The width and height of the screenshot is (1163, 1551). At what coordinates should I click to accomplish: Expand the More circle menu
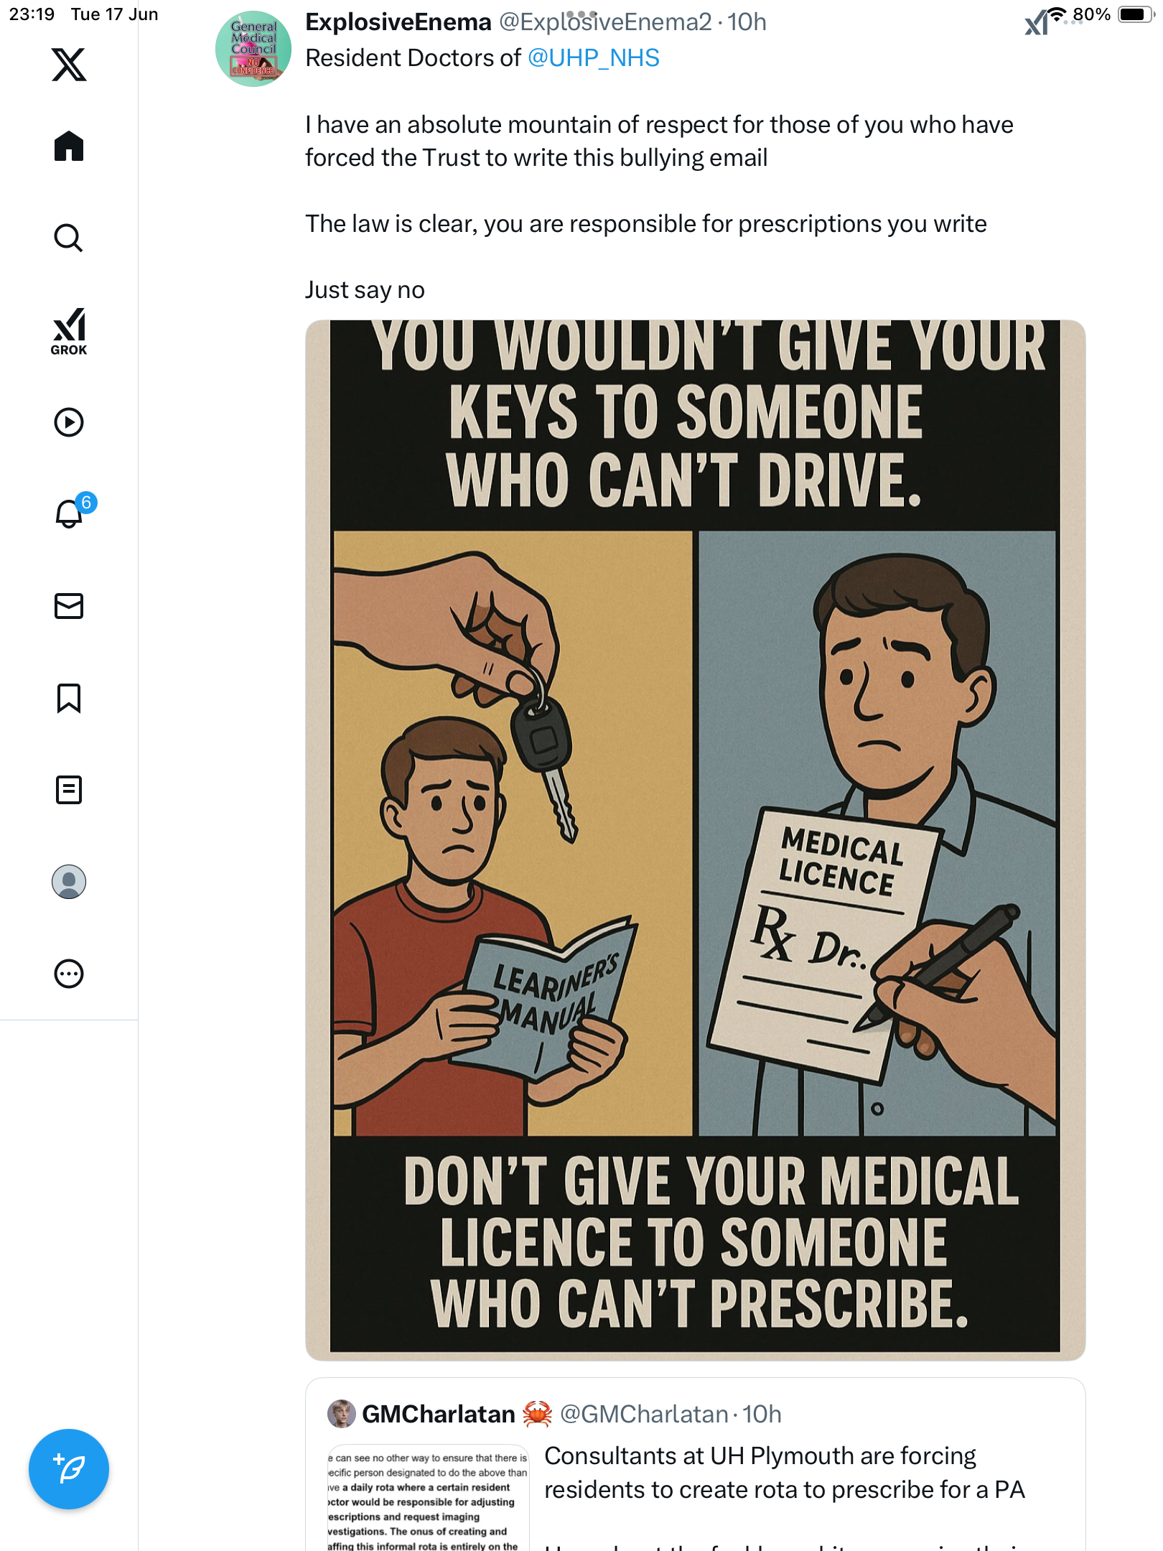coord(69,974)
